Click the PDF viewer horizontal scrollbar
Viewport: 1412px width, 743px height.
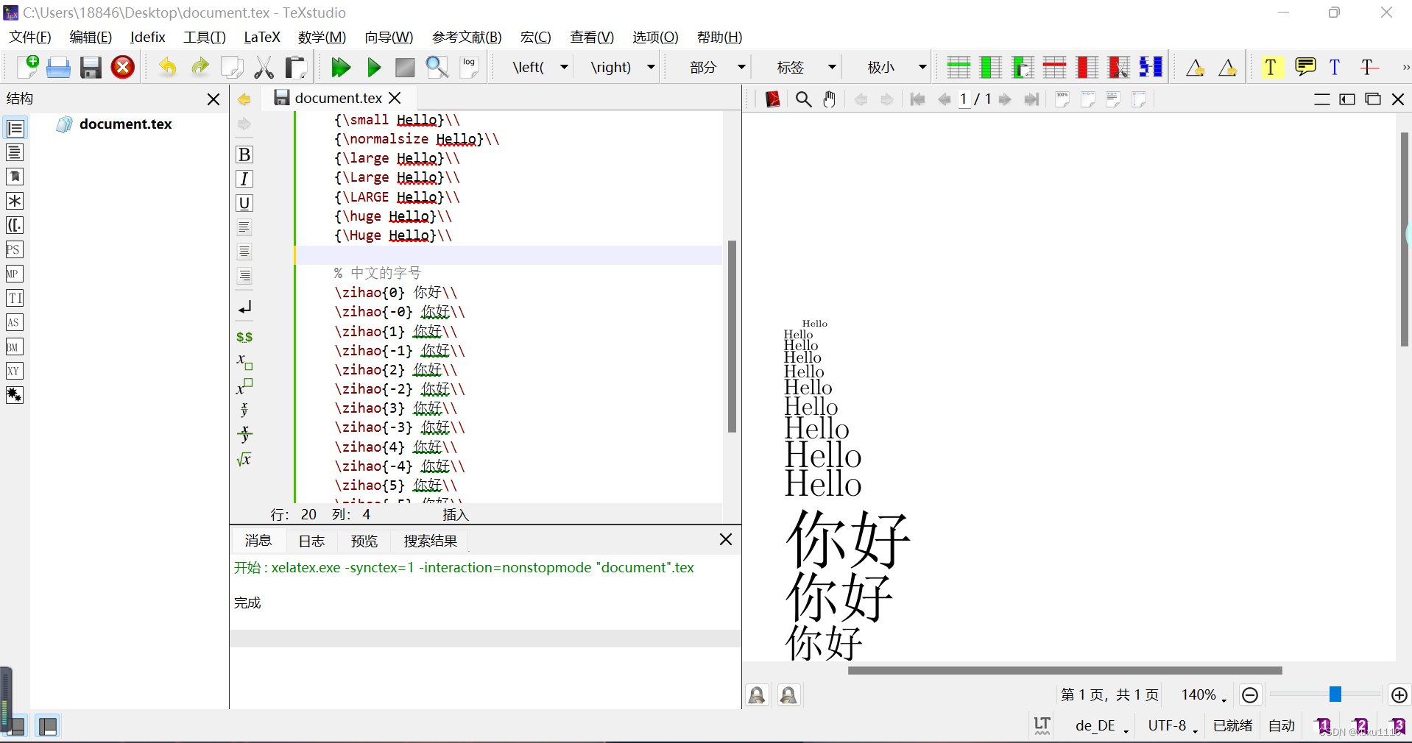1065,670
